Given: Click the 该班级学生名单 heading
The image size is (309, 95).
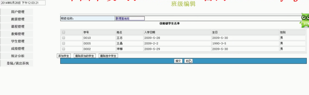Looking at the screenshot, I should (x=169, y=24).
